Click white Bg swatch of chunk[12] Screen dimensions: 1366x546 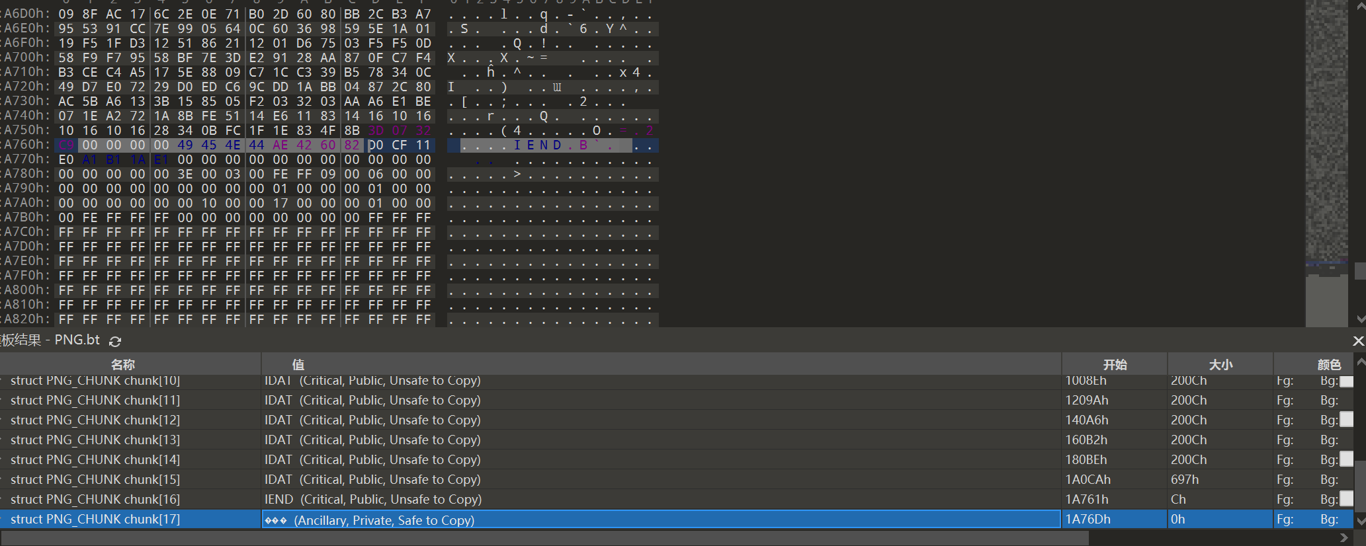point(1346,420)
